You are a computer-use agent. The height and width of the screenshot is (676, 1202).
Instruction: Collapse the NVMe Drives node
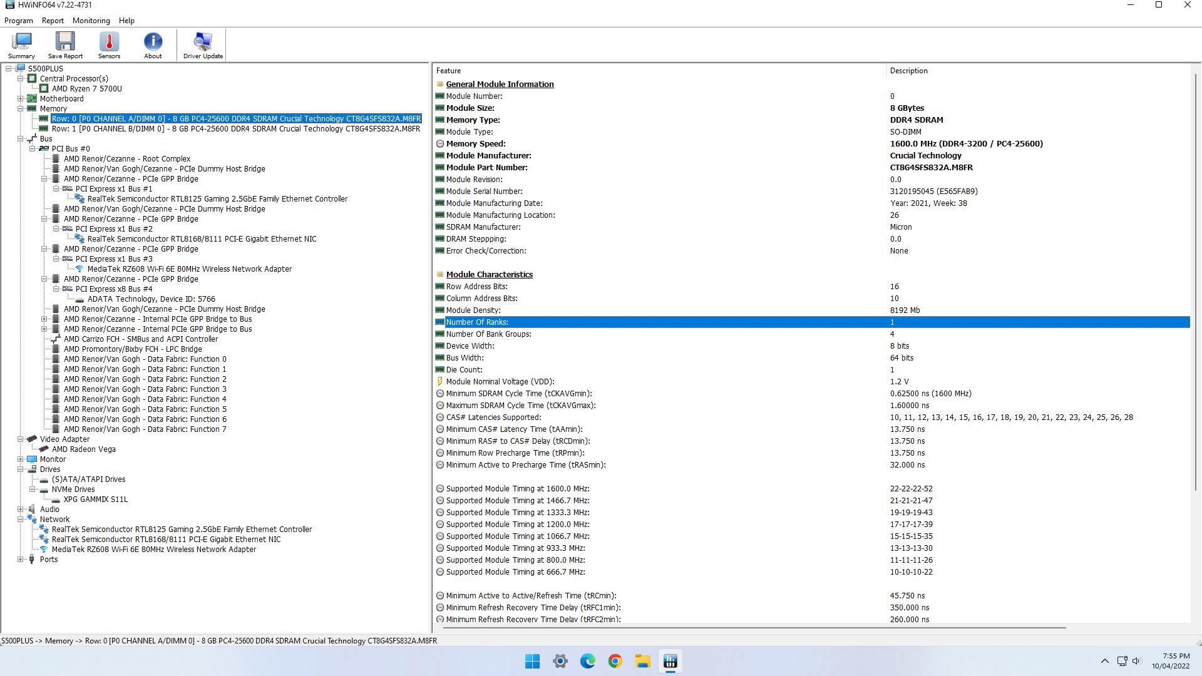coord(33,489)
